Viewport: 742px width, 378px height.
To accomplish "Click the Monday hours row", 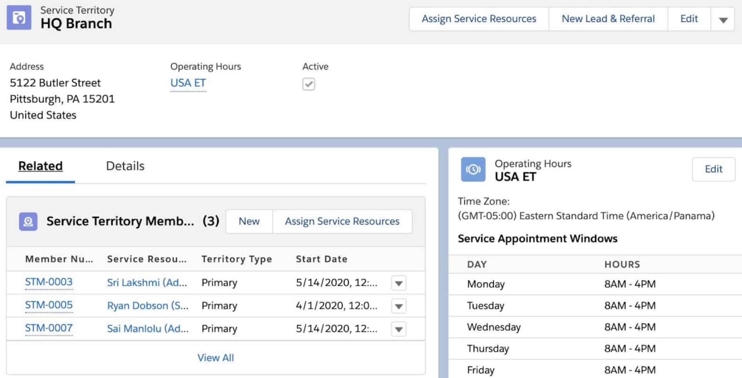I will [595, 284].
